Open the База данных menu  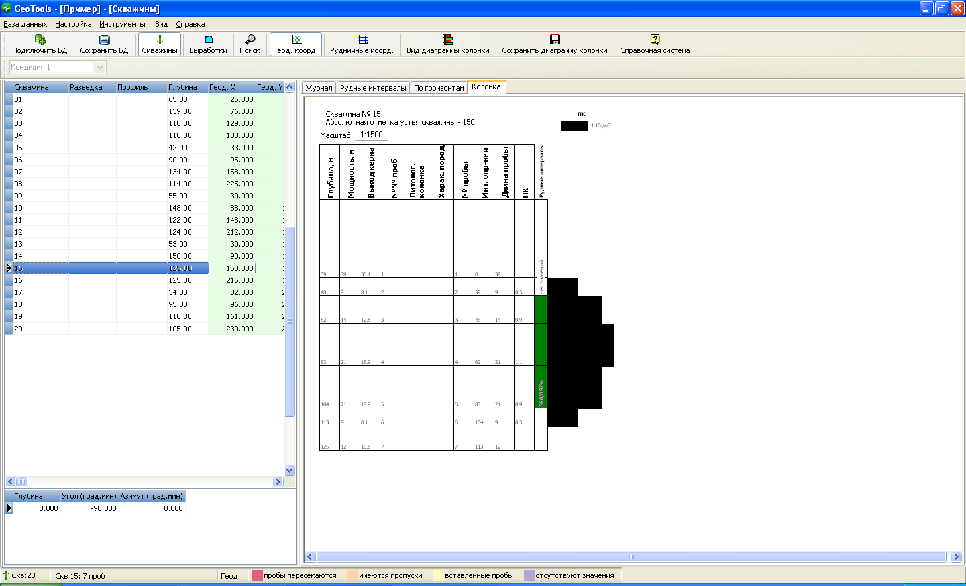[x=25, y=24]
